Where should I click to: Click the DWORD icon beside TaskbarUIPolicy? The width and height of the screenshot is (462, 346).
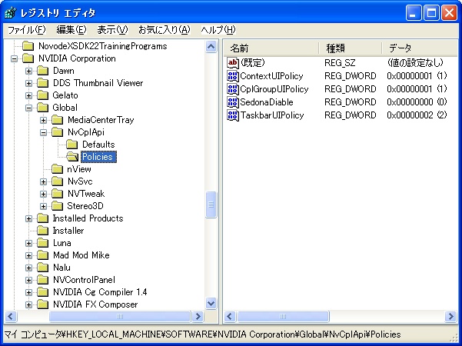[x=233, y=115]
